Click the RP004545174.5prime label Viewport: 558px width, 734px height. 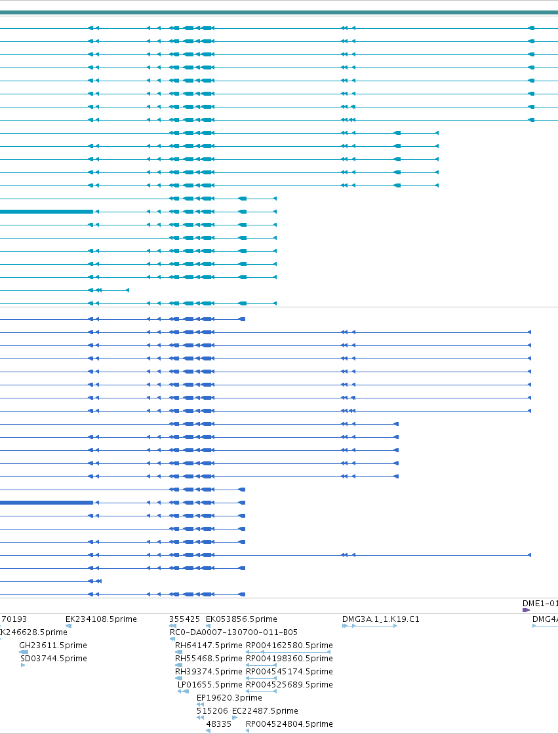(x=289, y=671)
